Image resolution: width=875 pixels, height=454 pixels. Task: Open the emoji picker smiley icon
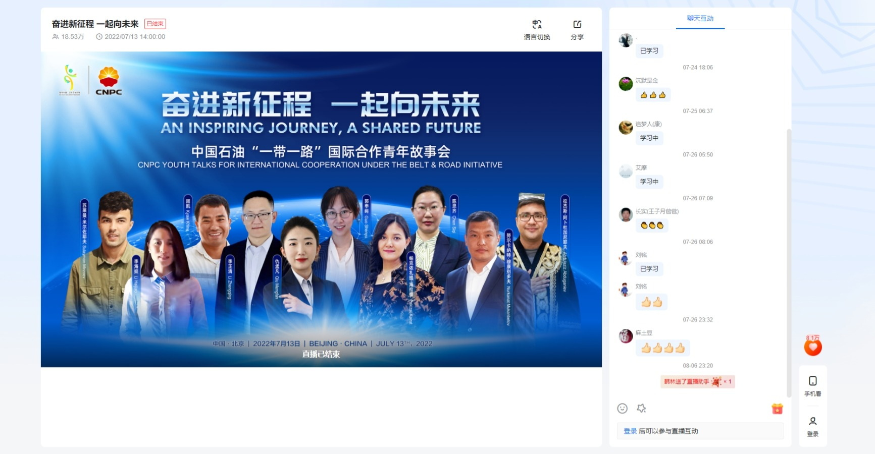tap(623, 409)
